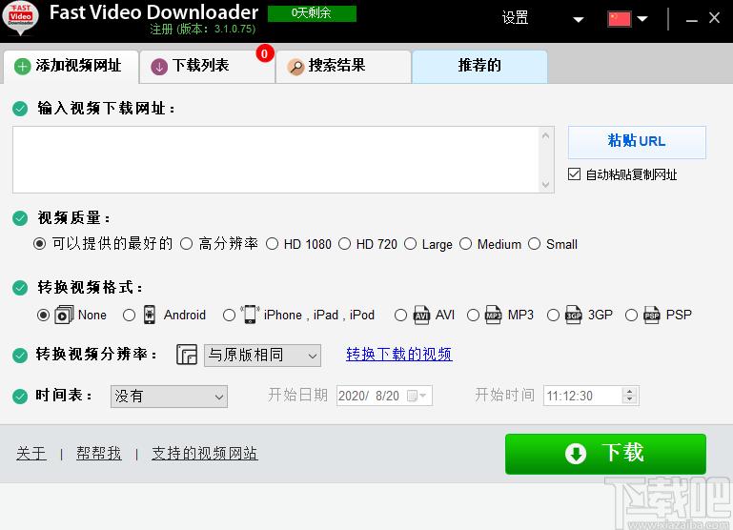Minimize the Fast Video Downloader window
The image size is (733, 530).
point(691,20)
